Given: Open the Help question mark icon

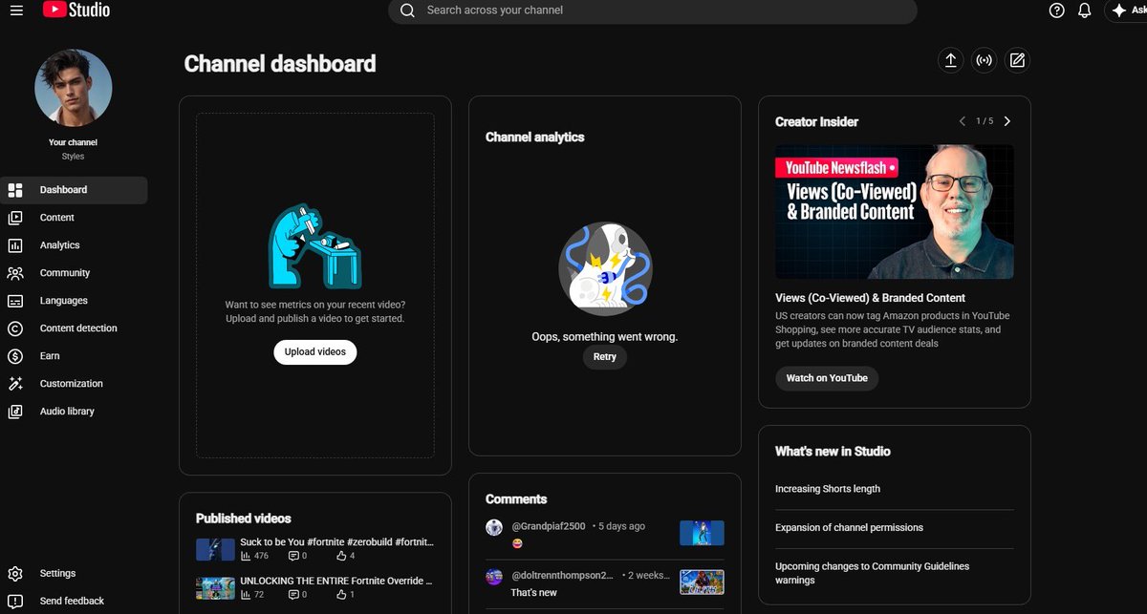Looking at the screenshot, I should (x=1056, y=11).
